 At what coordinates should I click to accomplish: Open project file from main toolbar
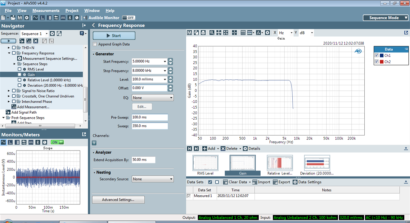click(x=13, y=18)
